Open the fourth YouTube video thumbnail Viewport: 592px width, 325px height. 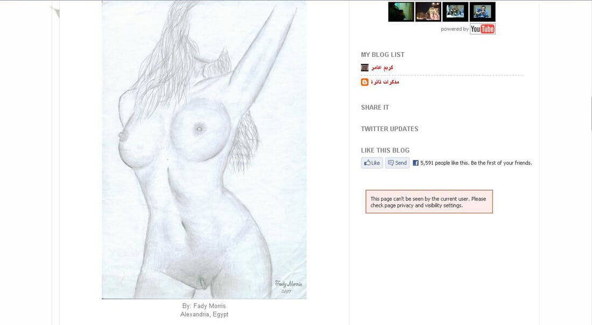pos(483,12)
